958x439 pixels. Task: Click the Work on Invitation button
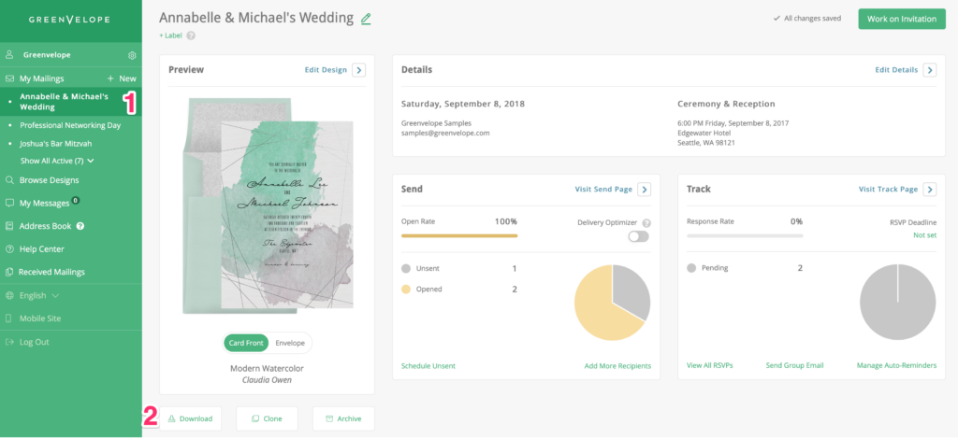click(x=902, y=19)
